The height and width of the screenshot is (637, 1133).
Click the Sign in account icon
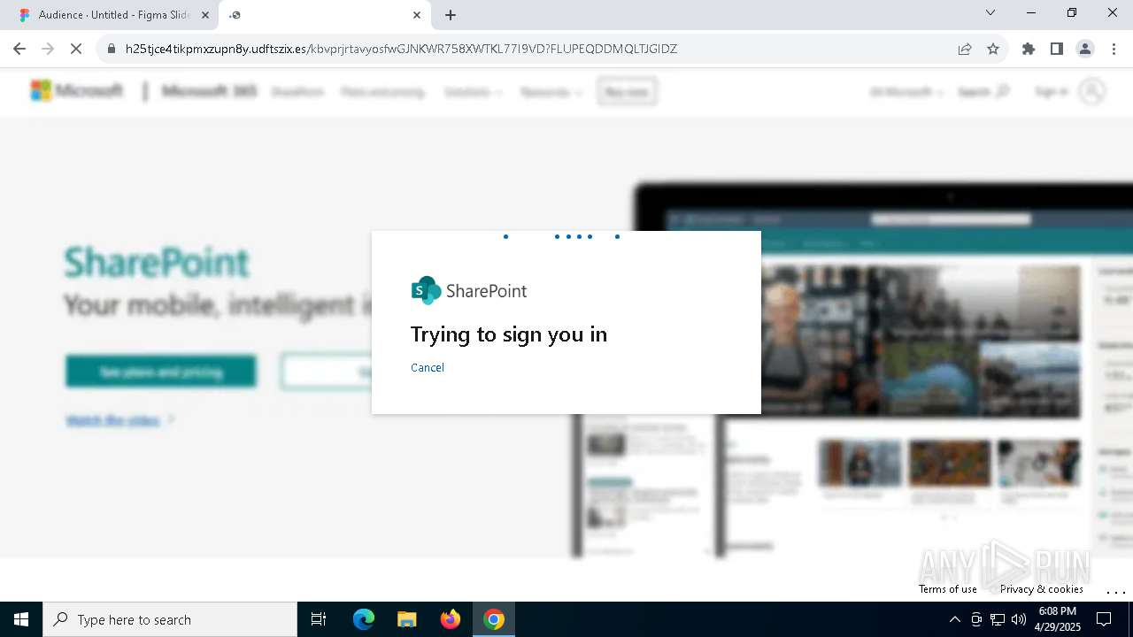coord(1092,92)
